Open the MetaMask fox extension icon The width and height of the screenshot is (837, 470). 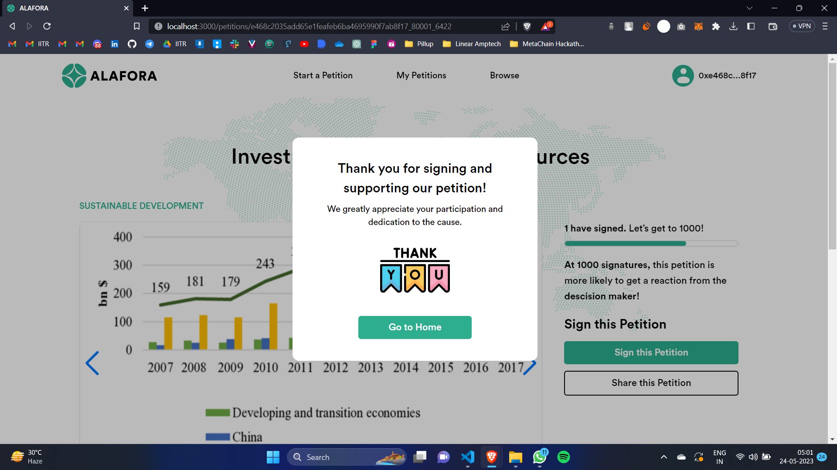click(698, 27)
